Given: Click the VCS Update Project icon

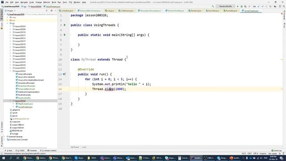Looking at the screenshot, I should (258, 6).
